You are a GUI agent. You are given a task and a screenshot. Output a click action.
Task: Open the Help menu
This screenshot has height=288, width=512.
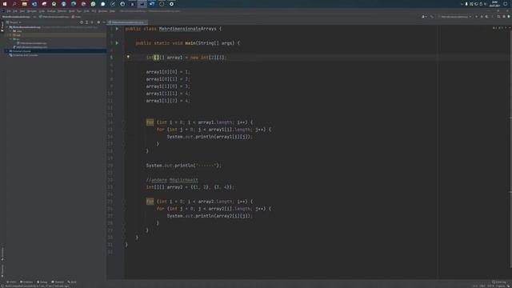tap(112, 11)
